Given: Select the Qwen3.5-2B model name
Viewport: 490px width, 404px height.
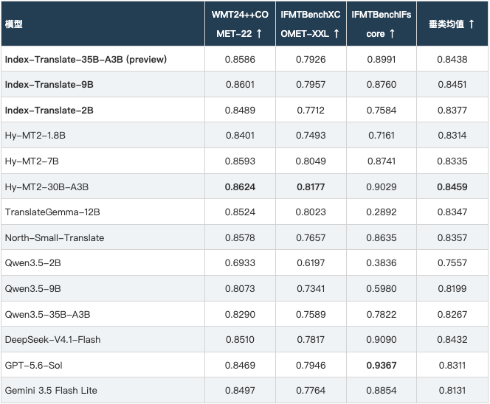Looking at the screenshot, I should tap(33, 263).
